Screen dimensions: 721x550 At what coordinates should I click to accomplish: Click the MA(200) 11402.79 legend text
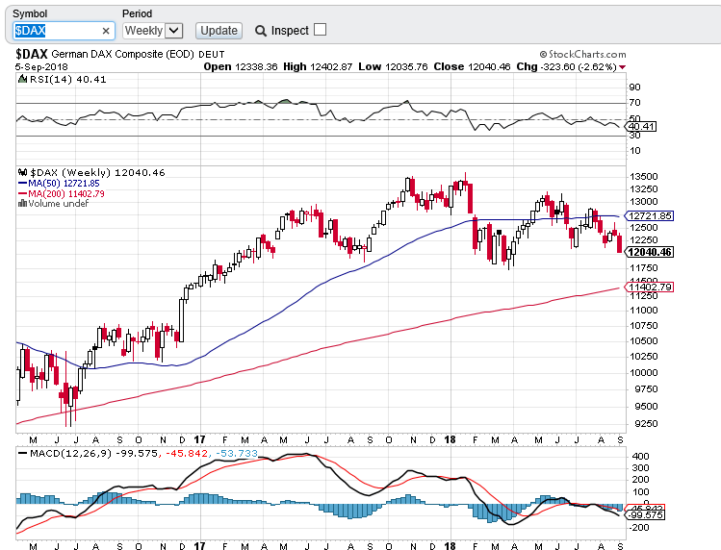tap(66, 193)
